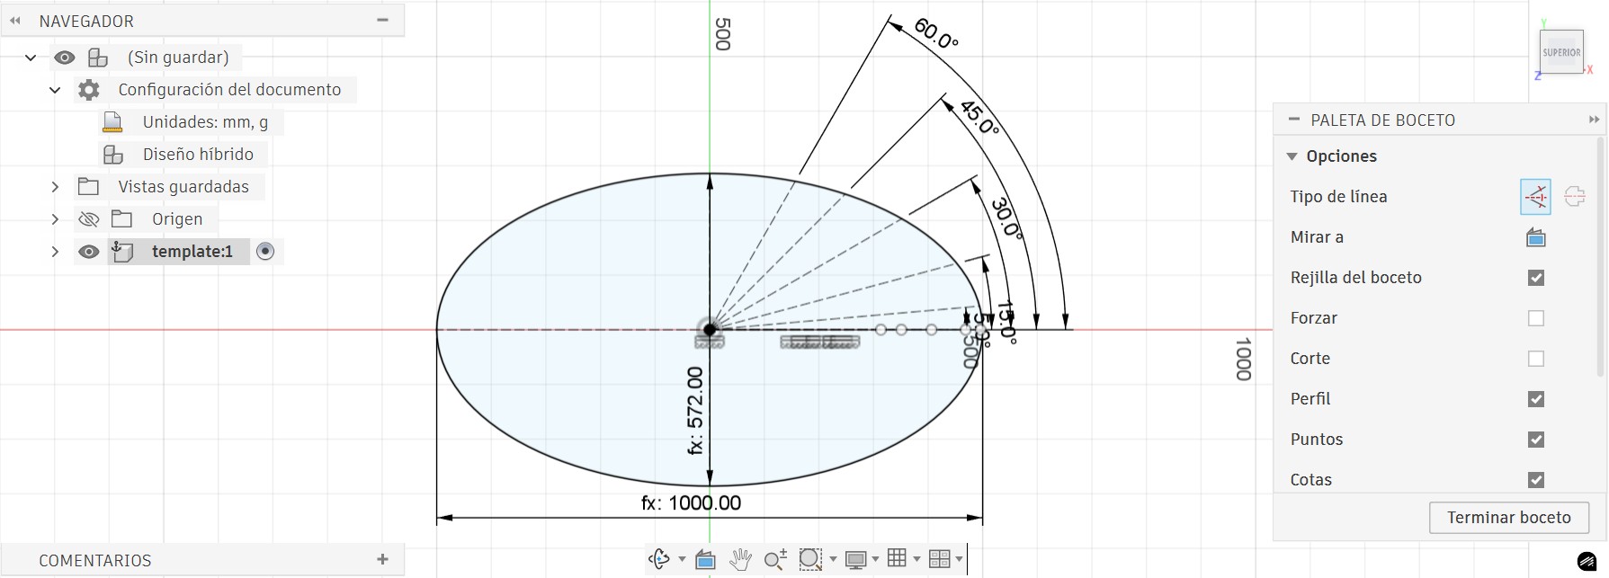Toggle visibility eye of (Sin guardar)
Viewport: 1609px width, 578px height.
[x=64, y=58]
